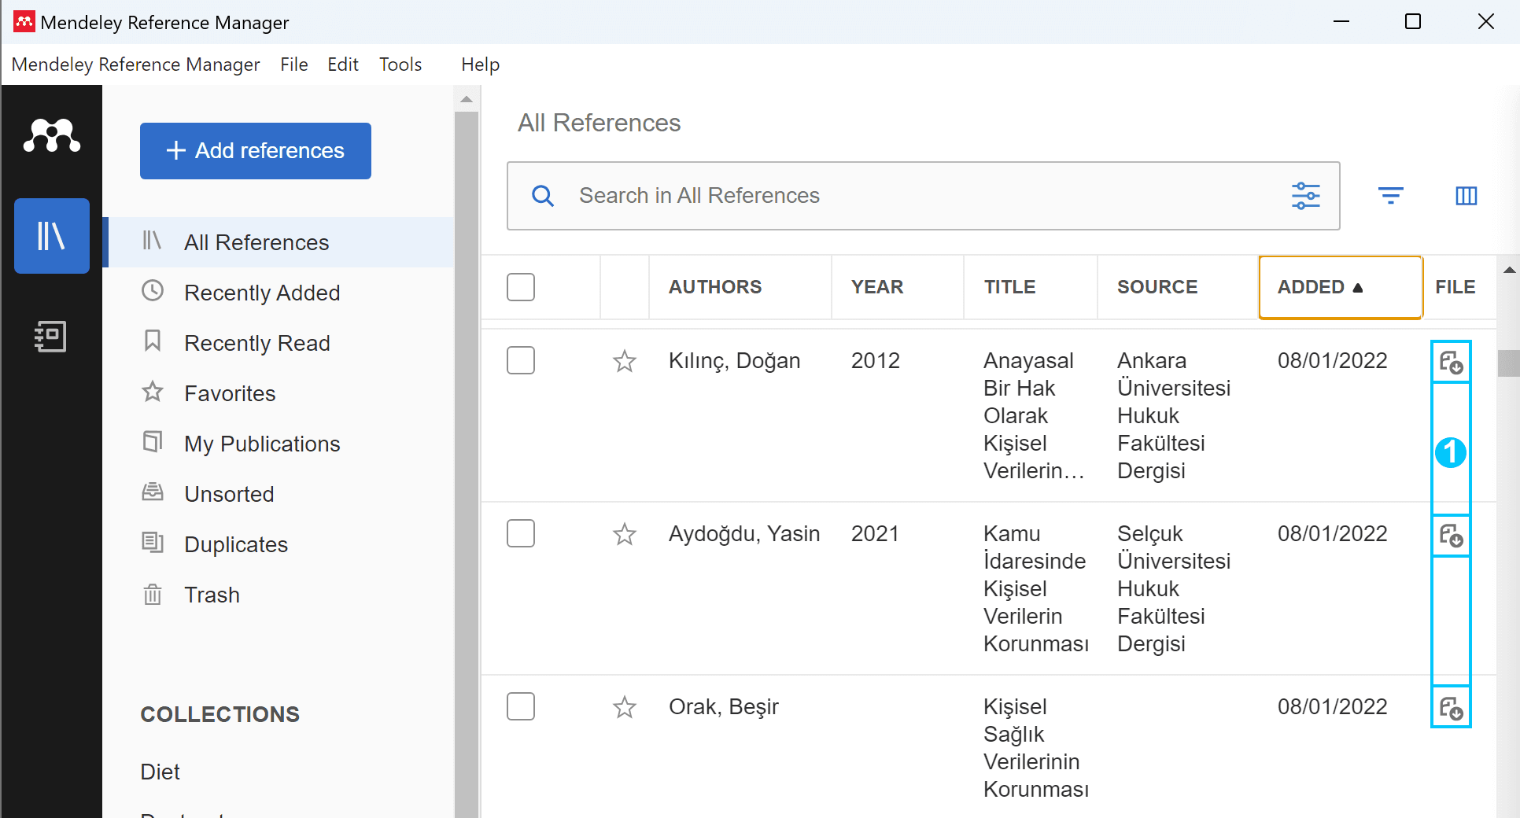Open Recently Added list
Viewport: 1520px width, 818px height.
(x=279, y=293)
